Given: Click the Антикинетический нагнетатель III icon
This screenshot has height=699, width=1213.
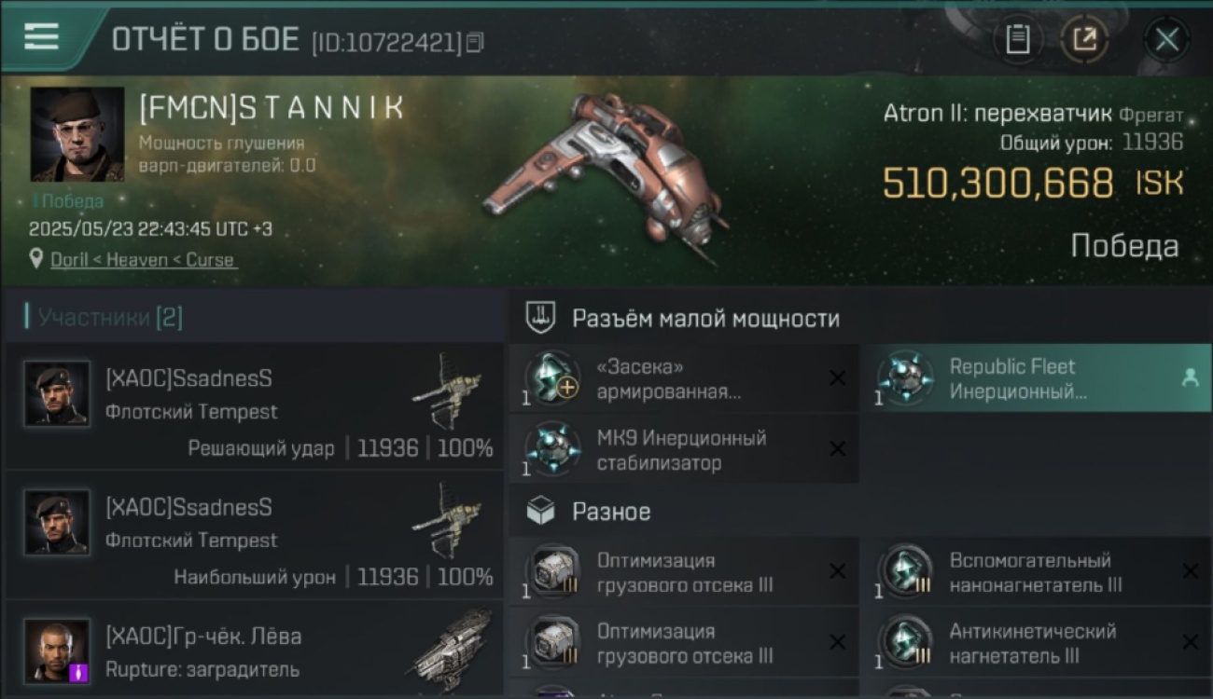Looking at the screenshot, I should tap(905, 643).
